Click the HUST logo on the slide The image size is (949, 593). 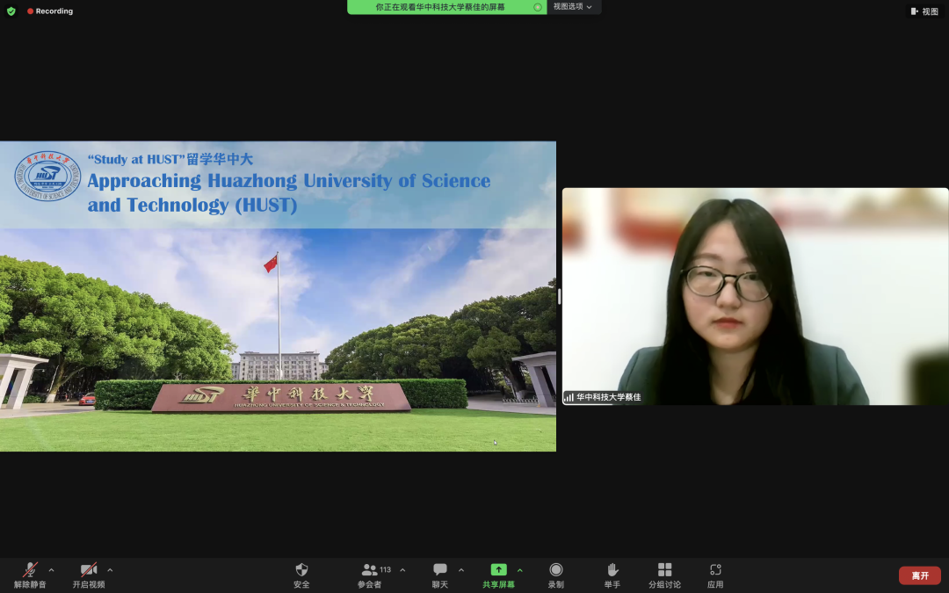(47, 176)
